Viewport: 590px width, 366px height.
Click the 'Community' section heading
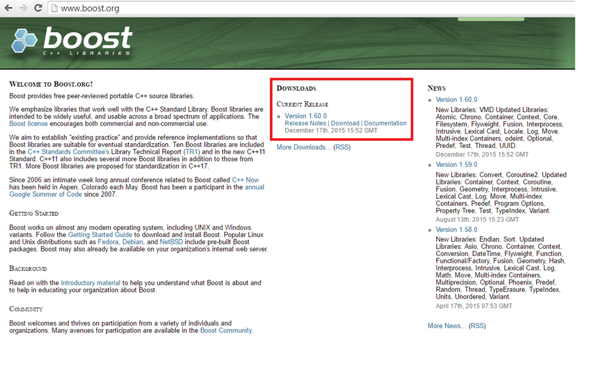click(x=26, y=309)
